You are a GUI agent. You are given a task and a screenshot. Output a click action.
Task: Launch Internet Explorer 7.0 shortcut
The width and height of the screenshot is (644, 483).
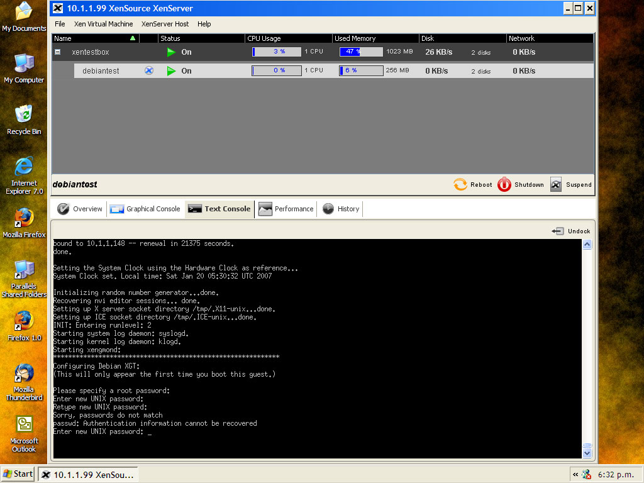pyautogui.click(x=24, y=175)
